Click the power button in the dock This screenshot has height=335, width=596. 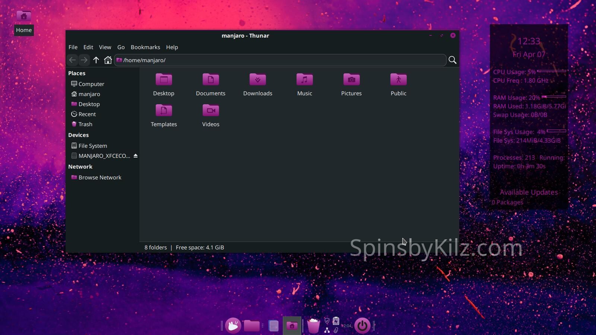click(362, 326)
